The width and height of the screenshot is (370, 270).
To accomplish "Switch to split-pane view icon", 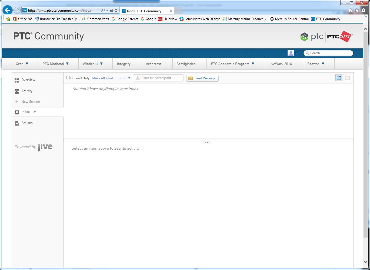I will (x=339, y=78).
